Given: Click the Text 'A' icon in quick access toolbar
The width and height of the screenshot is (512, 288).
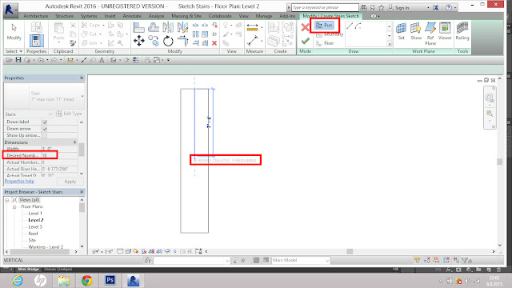Looking at the screenshot, I should pyautogui.click(x=102, y=60).
